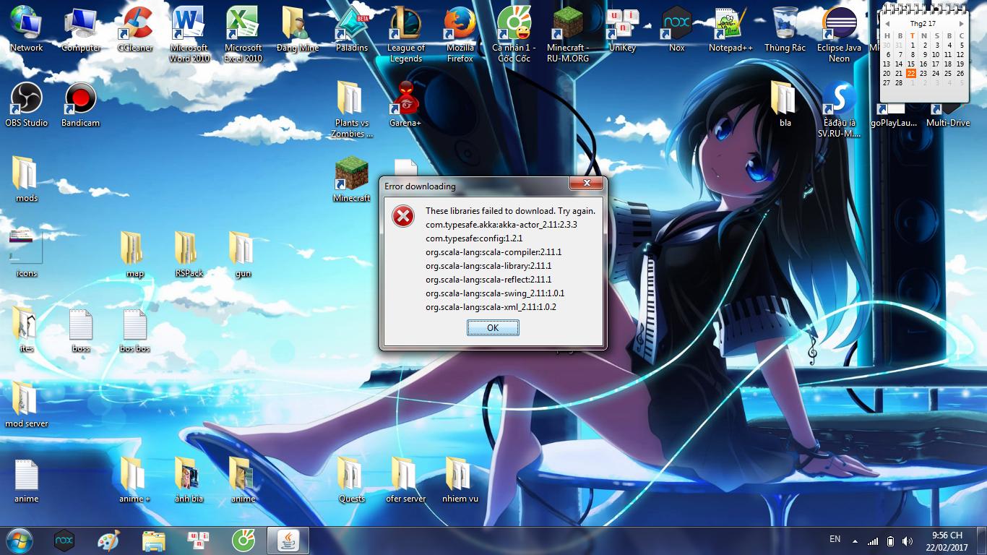The image size is (987, 555).
Task: Select the ảnh bìa folder
Action: (189, 481)
